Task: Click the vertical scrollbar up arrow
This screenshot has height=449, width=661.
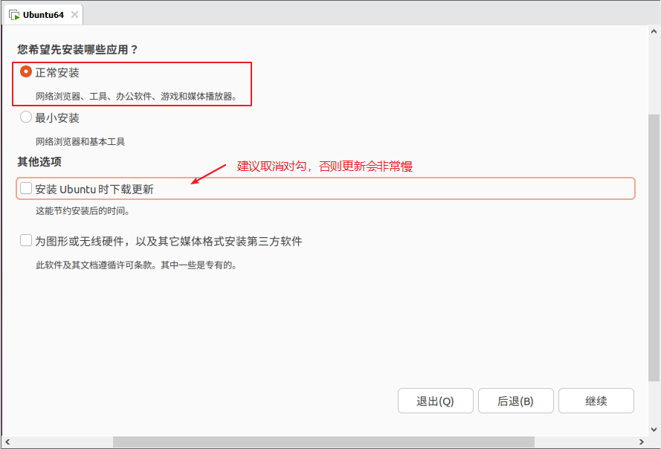Action: (654, 31)
